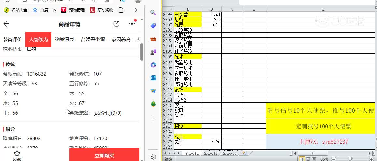
Task: Open the red toolbox sidebar icon
Action: click(153, 39)
